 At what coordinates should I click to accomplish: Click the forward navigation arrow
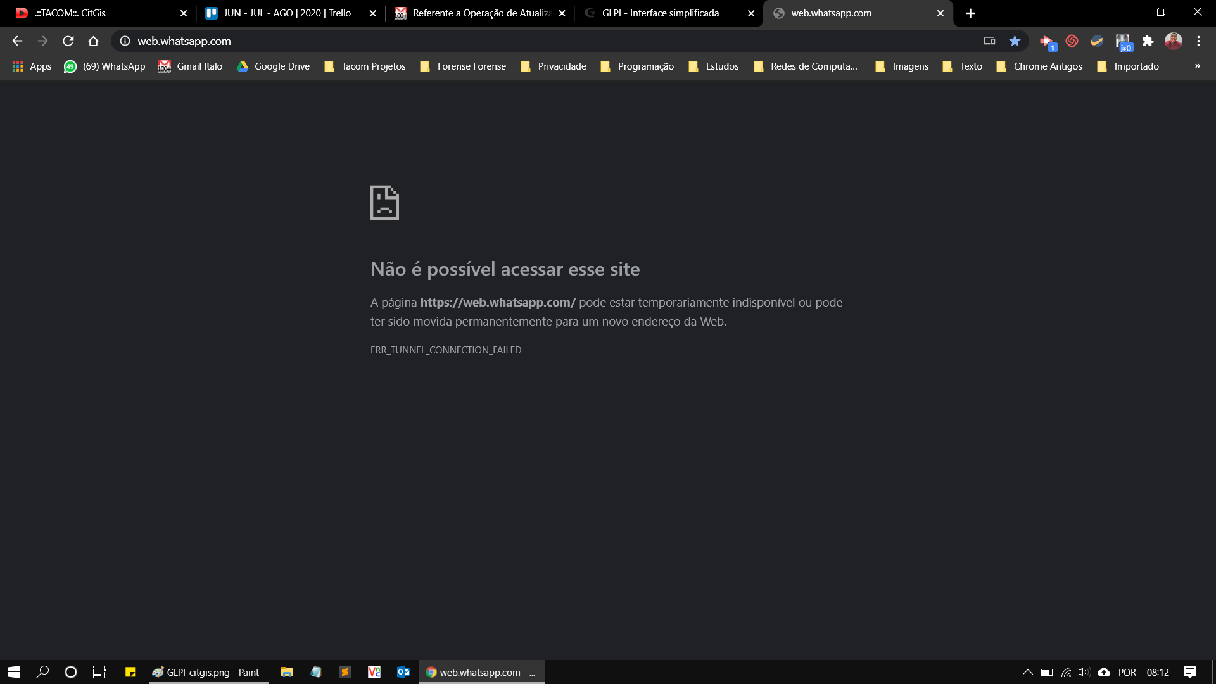(42, 41)
